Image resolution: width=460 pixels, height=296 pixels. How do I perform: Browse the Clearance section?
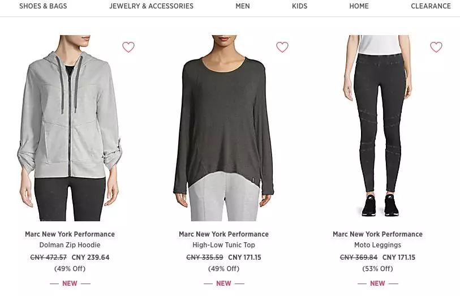click(431, 6)
